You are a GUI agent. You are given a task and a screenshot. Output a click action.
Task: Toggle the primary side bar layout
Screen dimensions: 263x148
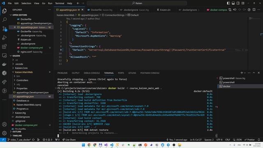pyautogui.click(x=228, y=3)
